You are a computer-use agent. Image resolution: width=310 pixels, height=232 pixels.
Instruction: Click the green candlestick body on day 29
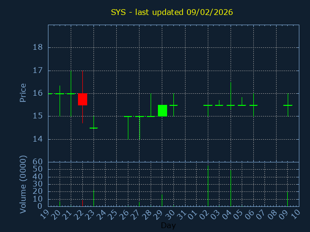tap(162, 111)
